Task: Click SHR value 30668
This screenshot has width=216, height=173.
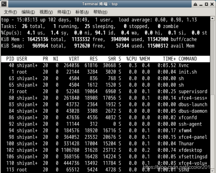Action: (x=109, y=65)
